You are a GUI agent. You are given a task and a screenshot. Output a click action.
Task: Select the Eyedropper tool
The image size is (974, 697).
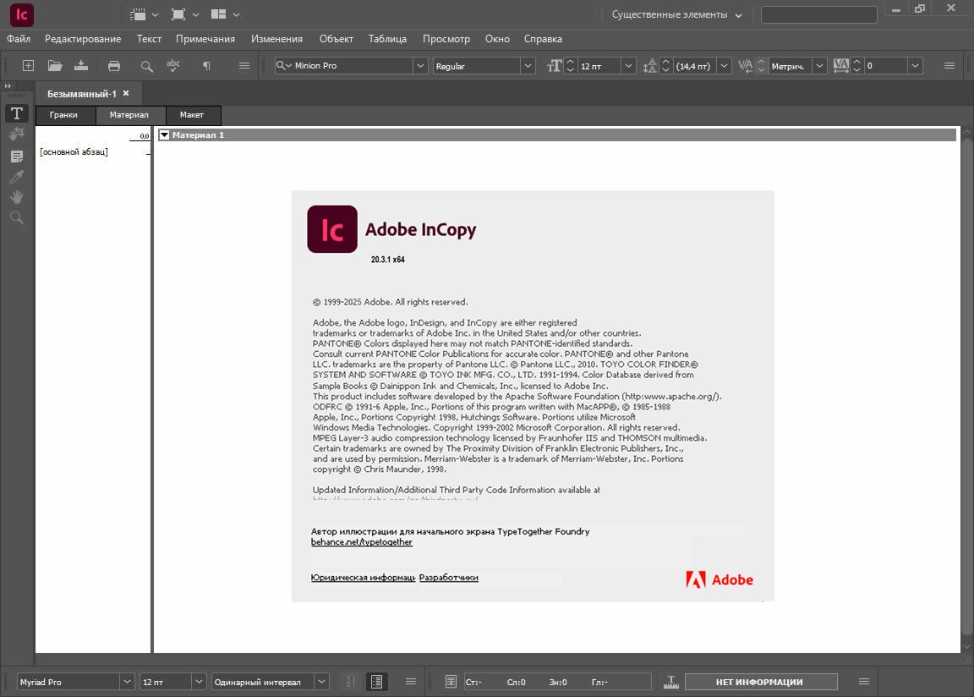(x=17, y=177)
